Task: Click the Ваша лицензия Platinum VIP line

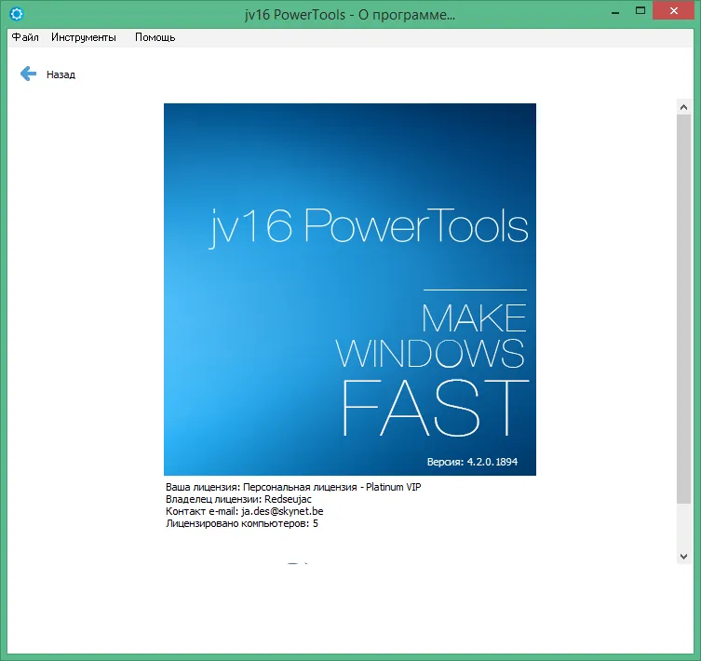Action: point(293,487)
